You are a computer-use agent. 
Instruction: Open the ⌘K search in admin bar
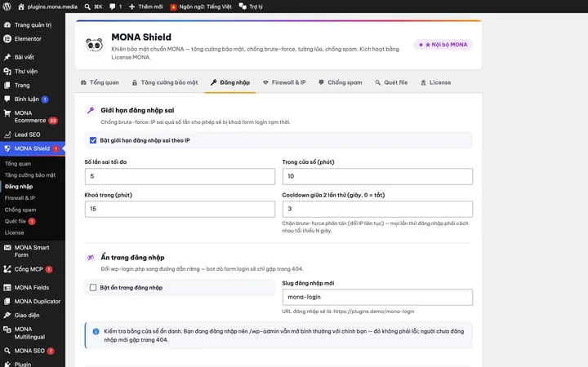[93, 7]
